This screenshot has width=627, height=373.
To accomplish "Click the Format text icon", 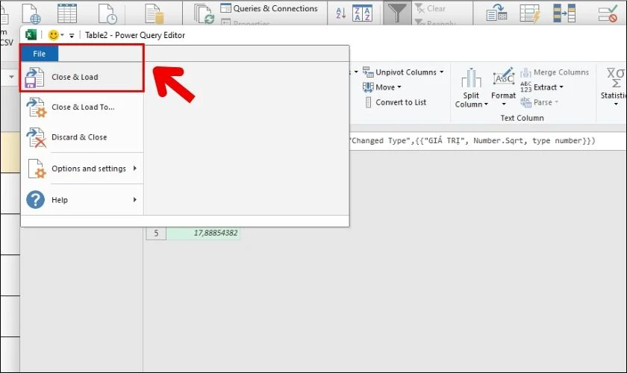I will pos(503,77).
